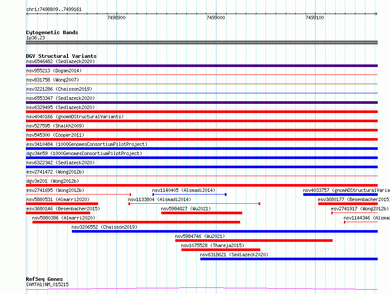Select the nsv3206552 (Chaisson2019) blue bar
390x294 pixels.
(x=225, y=231)
